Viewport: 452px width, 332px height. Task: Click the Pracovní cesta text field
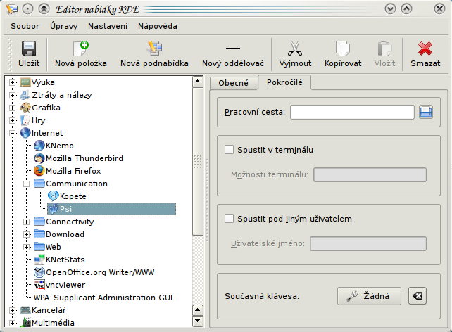click(x=352, y=112)
